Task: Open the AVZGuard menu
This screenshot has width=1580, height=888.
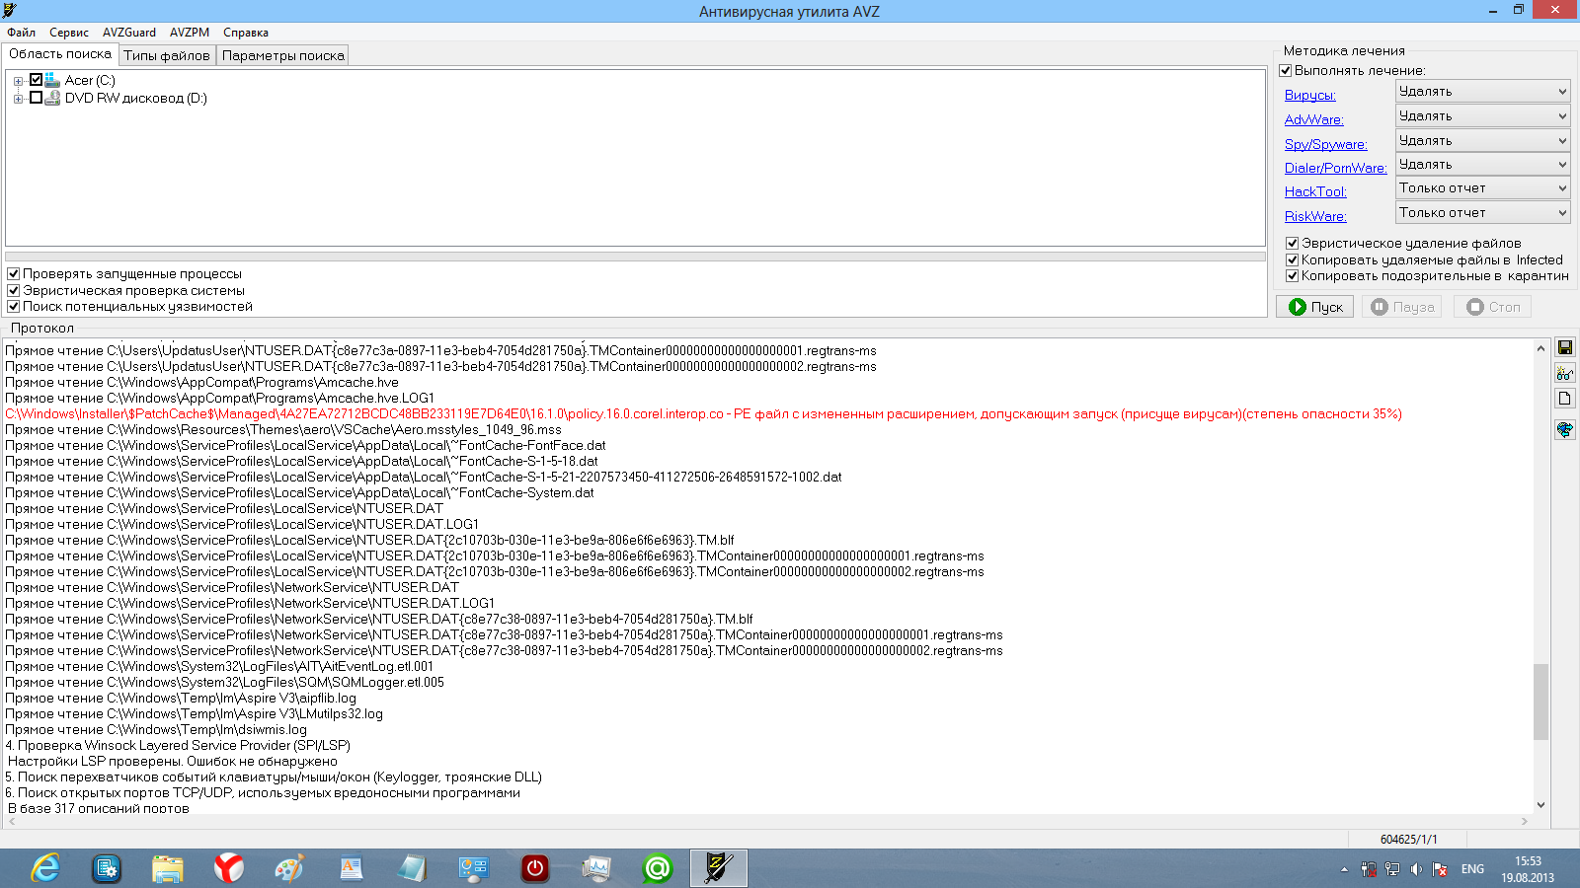Action: pyautogui.click(x=129, y=33)
